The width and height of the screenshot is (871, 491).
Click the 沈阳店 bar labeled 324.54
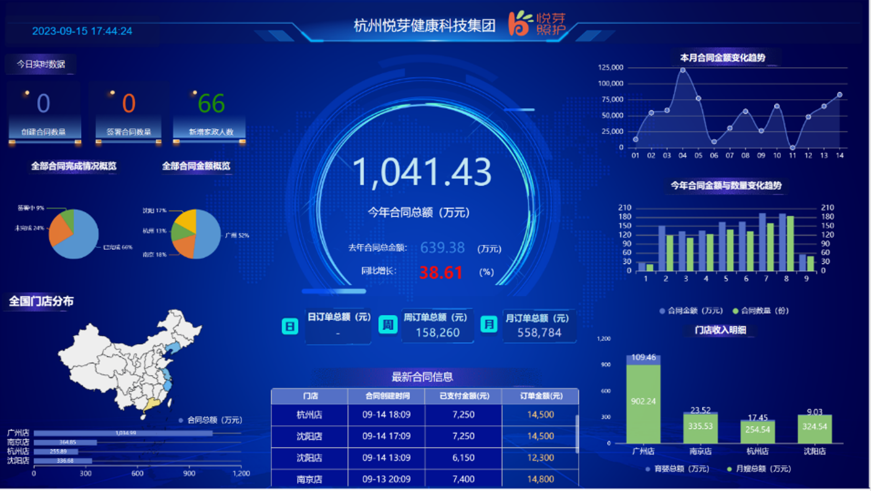click(815, 429)
